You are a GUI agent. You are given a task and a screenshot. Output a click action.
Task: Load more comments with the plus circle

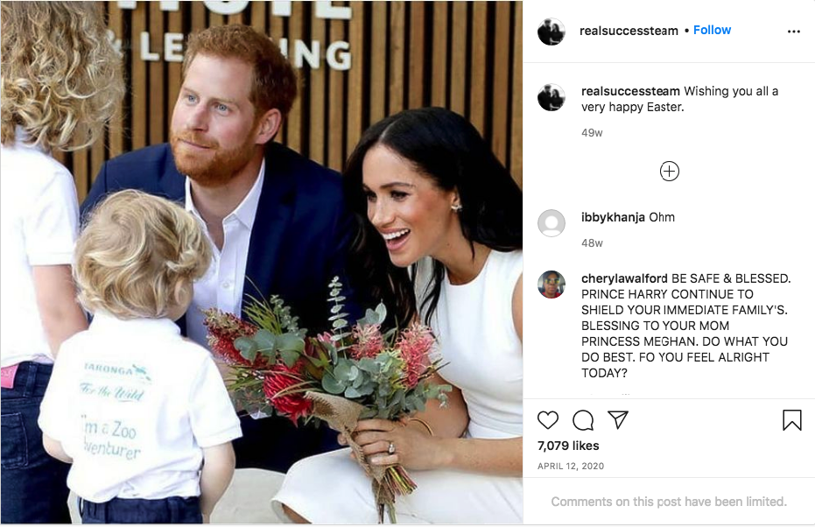[670, 172]
